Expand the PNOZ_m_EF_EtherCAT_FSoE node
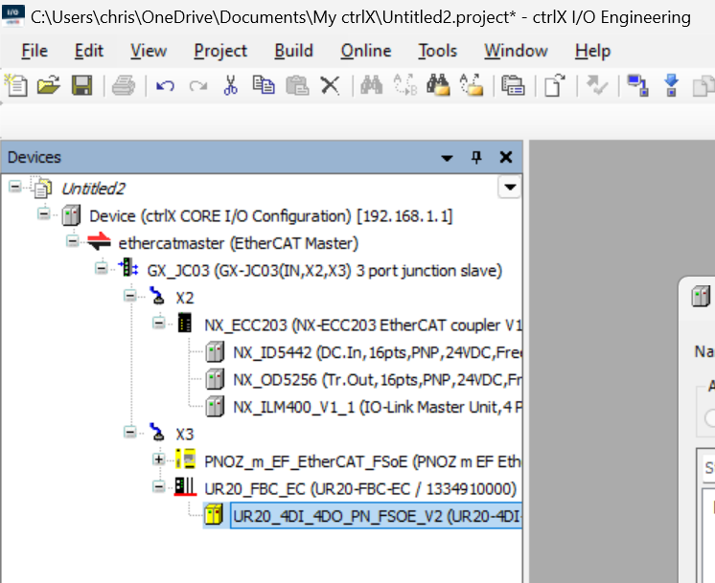Screen dimensions: 715x583 pos(159,460)
